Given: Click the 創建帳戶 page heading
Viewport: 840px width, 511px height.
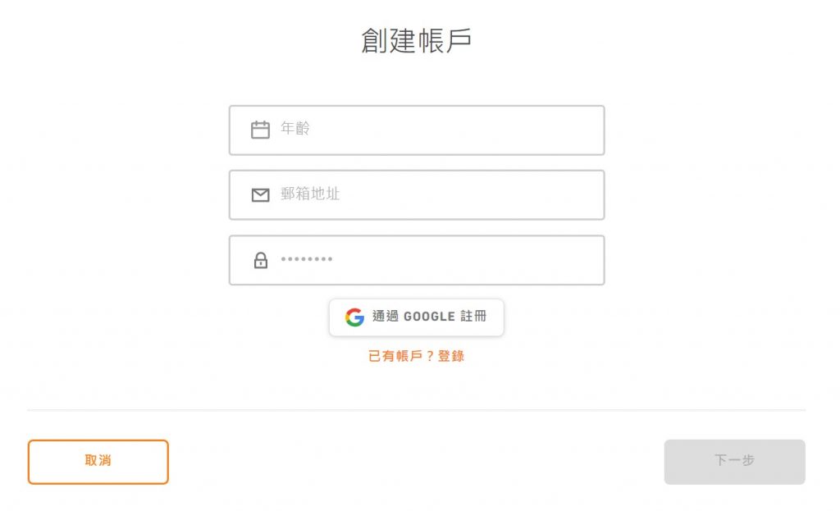Looking at the screenshot, I should (416, 41).
